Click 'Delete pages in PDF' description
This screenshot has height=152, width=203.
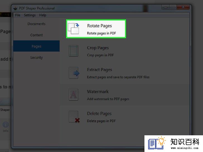(101, 121)
